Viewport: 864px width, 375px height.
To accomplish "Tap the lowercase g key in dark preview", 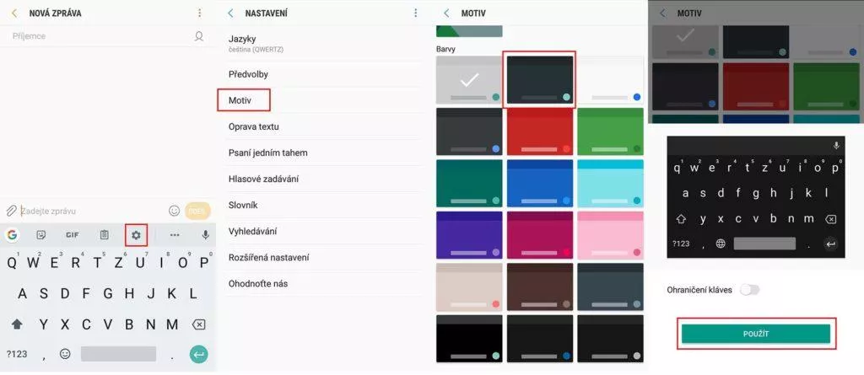I will [x=756, y=193].
